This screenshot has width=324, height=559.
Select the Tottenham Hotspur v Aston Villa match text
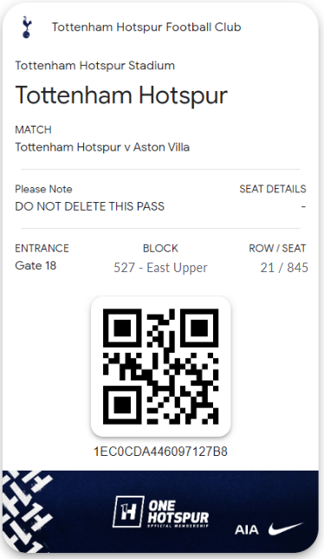102,146
